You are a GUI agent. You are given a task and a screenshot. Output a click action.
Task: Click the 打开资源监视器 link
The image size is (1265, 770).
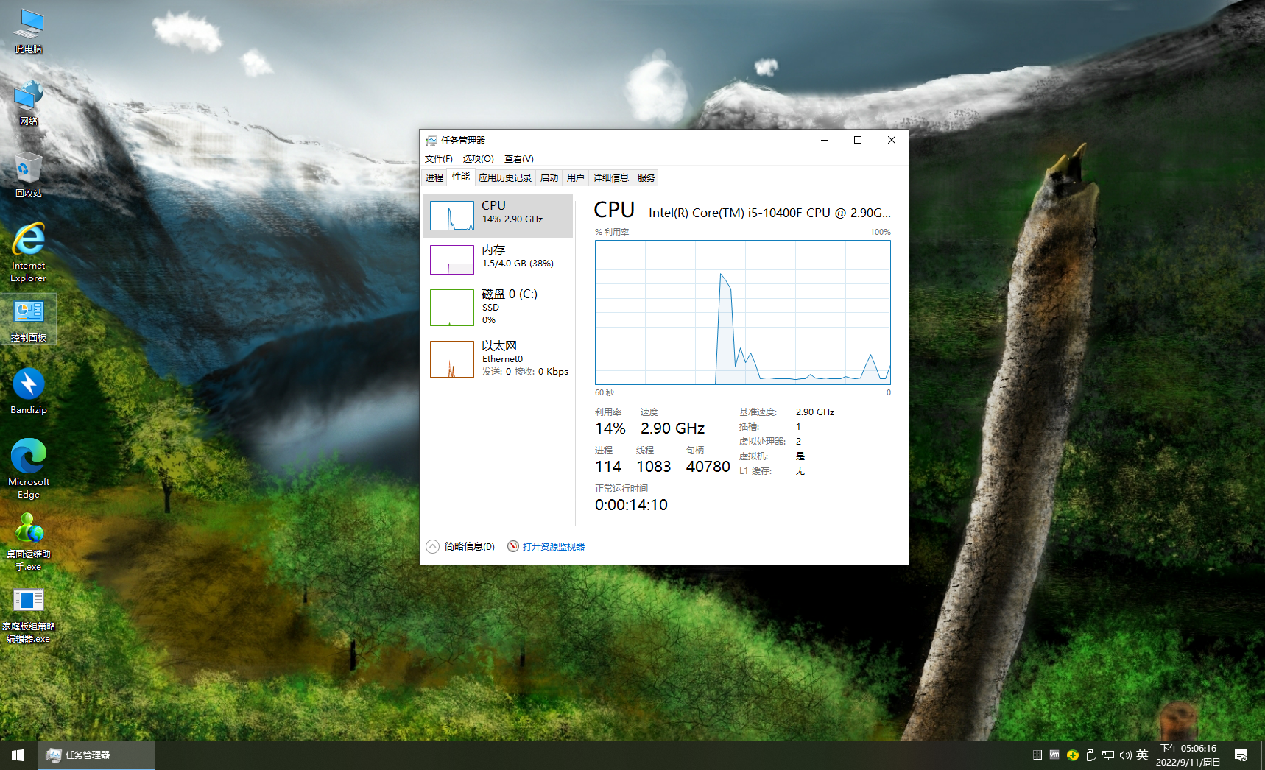tap(553, 546)
